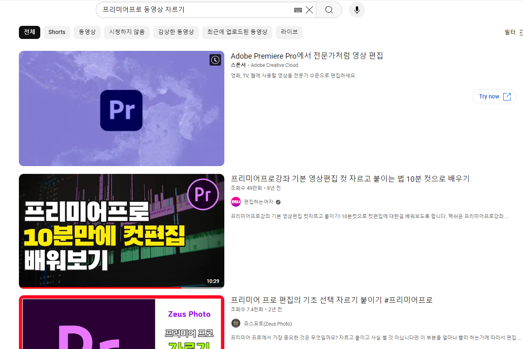Click description starting 프리미어프로강좌 기본 영상편집 컷자르고
The width and height of the screenshot is (523, 349).
[370, 216]
